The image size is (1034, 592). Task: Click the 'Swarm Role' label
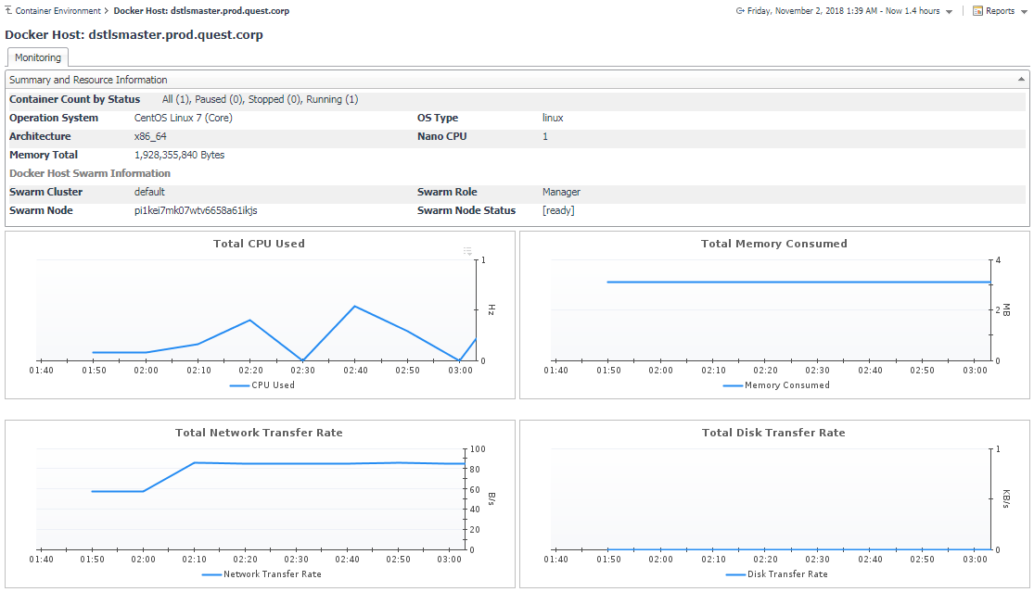click(x=447, y=192)
